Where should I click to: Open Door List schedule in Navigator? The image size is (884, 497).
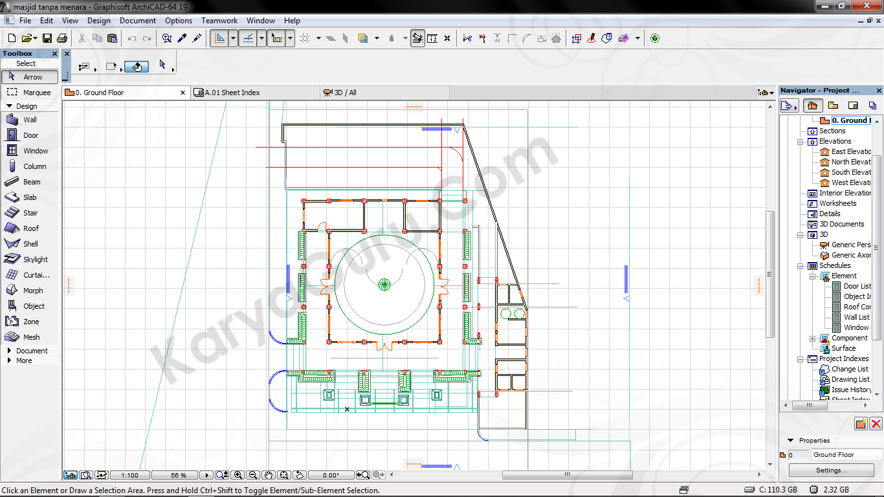(x=857, y=286)
